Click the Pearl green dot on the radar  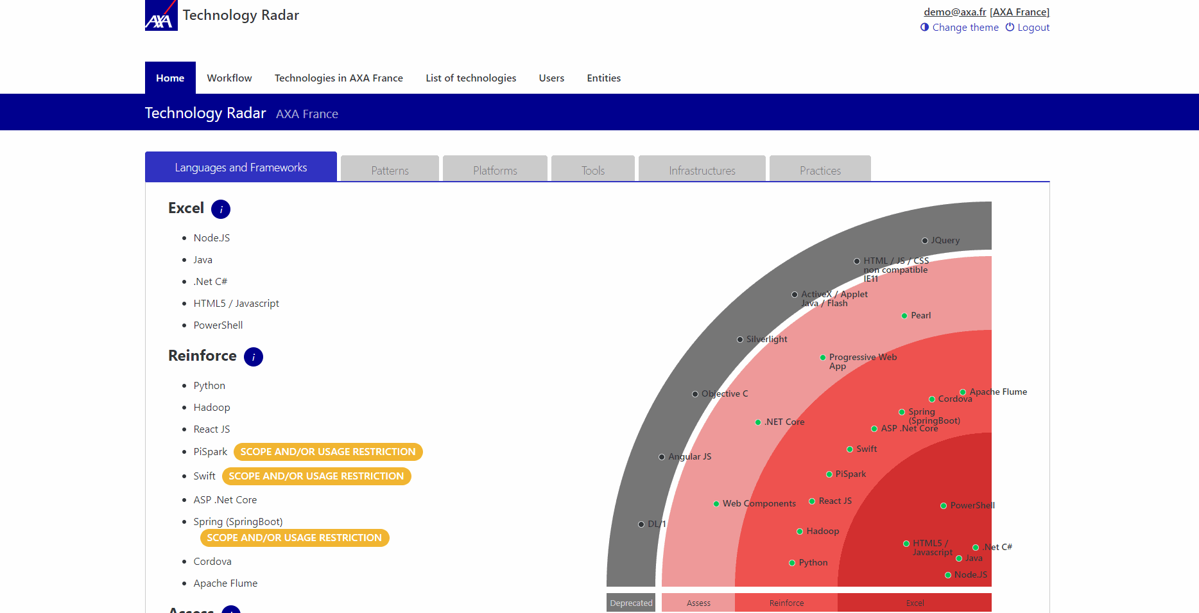pos(904,316)
